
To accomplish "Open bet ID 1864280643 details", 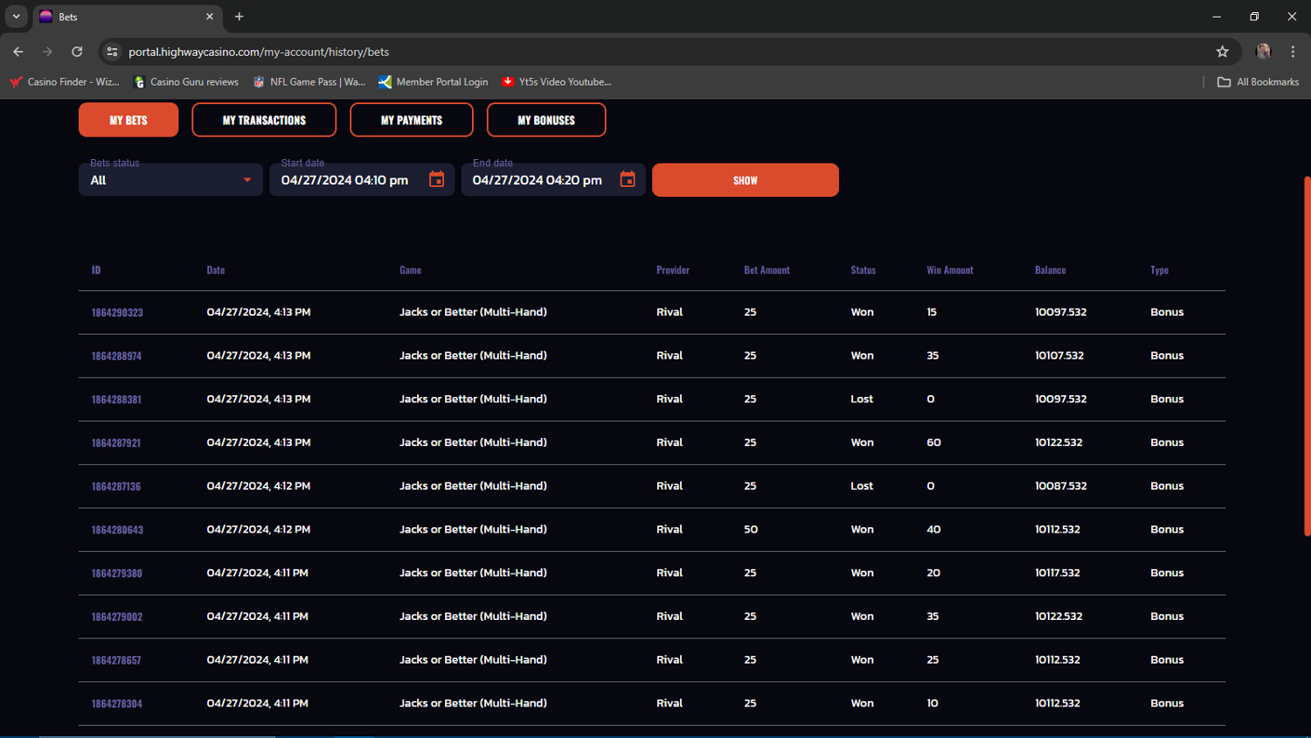I will pyautogui.click(x=117, y=530).
